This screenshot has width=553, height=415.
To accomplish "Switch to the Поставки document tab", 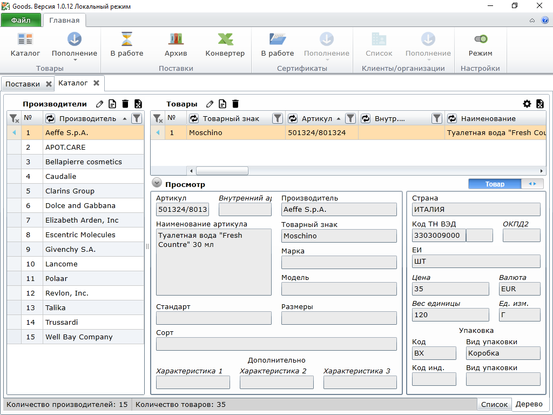I will pyautogui.click(x=23, y=84).
